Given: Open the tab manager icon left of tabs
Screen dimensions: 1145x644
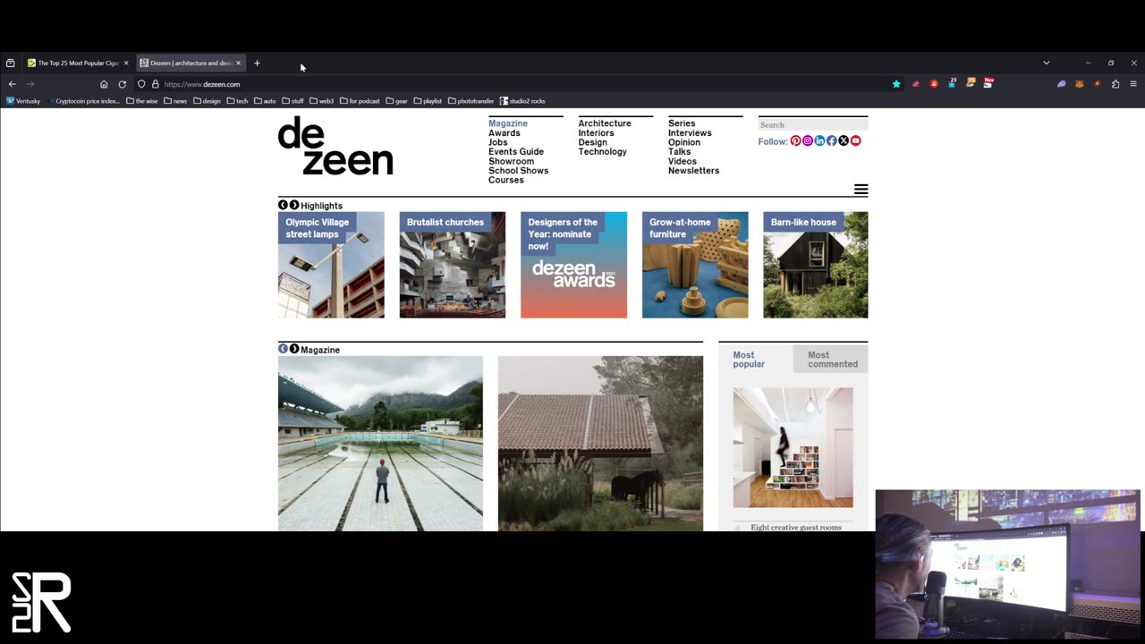Looking at the screenshot, I should click(x=10, y=63).
